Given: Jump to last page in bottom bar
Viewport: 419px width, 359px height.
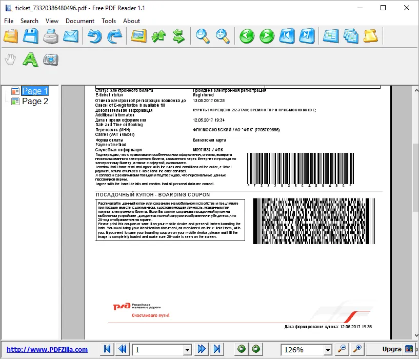Looking at the screenshot, I should (217, 349).
